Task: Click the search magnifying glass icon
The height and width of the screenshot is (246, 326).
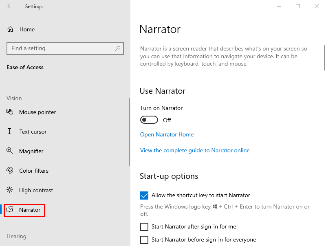Action: pyautogui.click(x=118, y=48)
